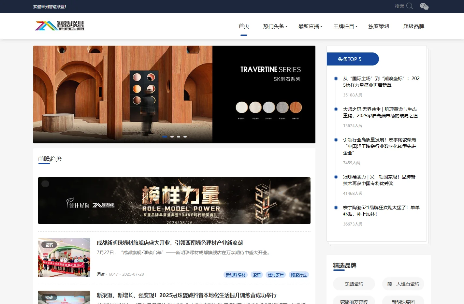Click the search magnifier icon

tap(410, 6)
